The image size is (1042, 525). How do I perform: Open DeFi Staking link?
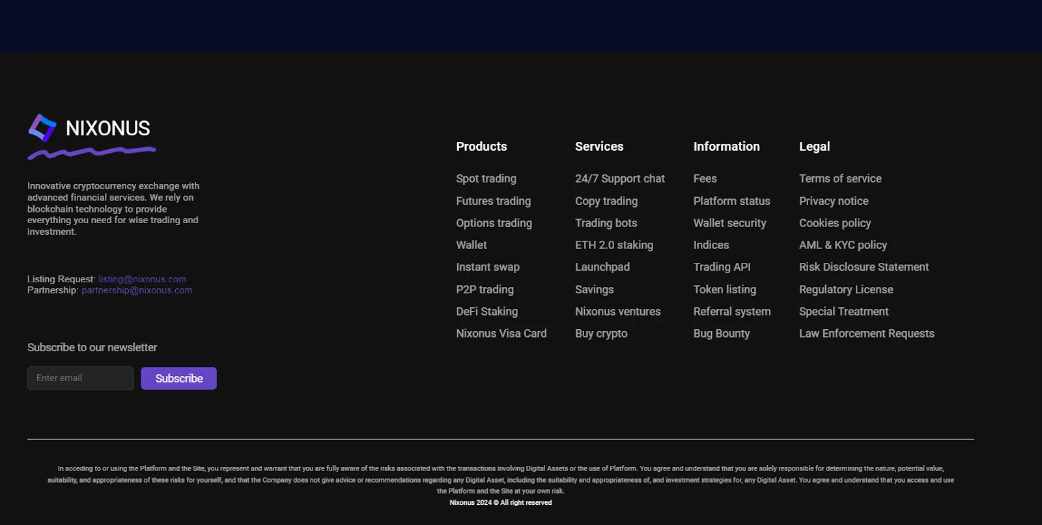486,312
